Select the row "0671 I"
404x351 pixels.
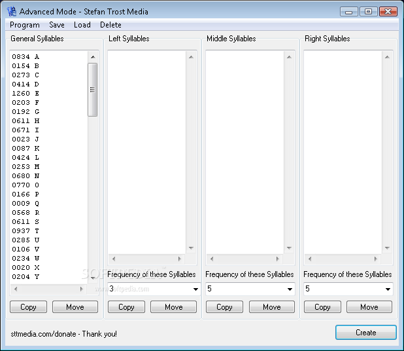25,130
